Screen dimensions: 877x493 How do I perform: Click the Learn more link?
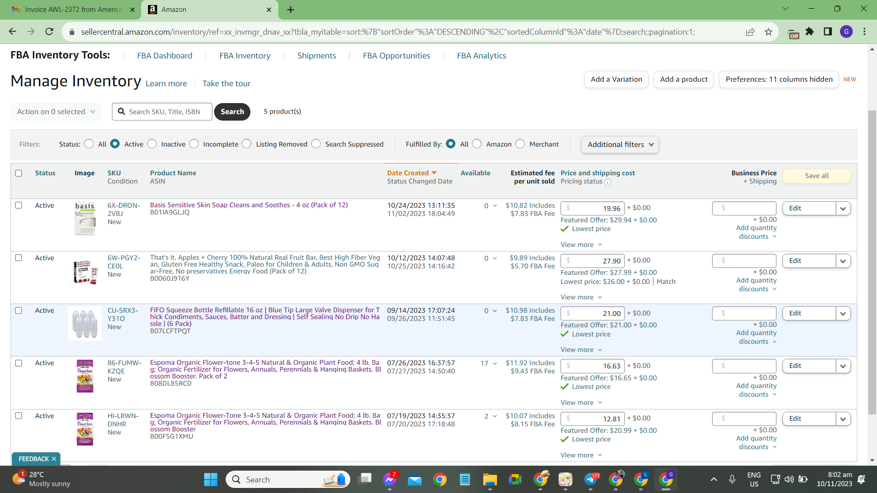(166, 84)
